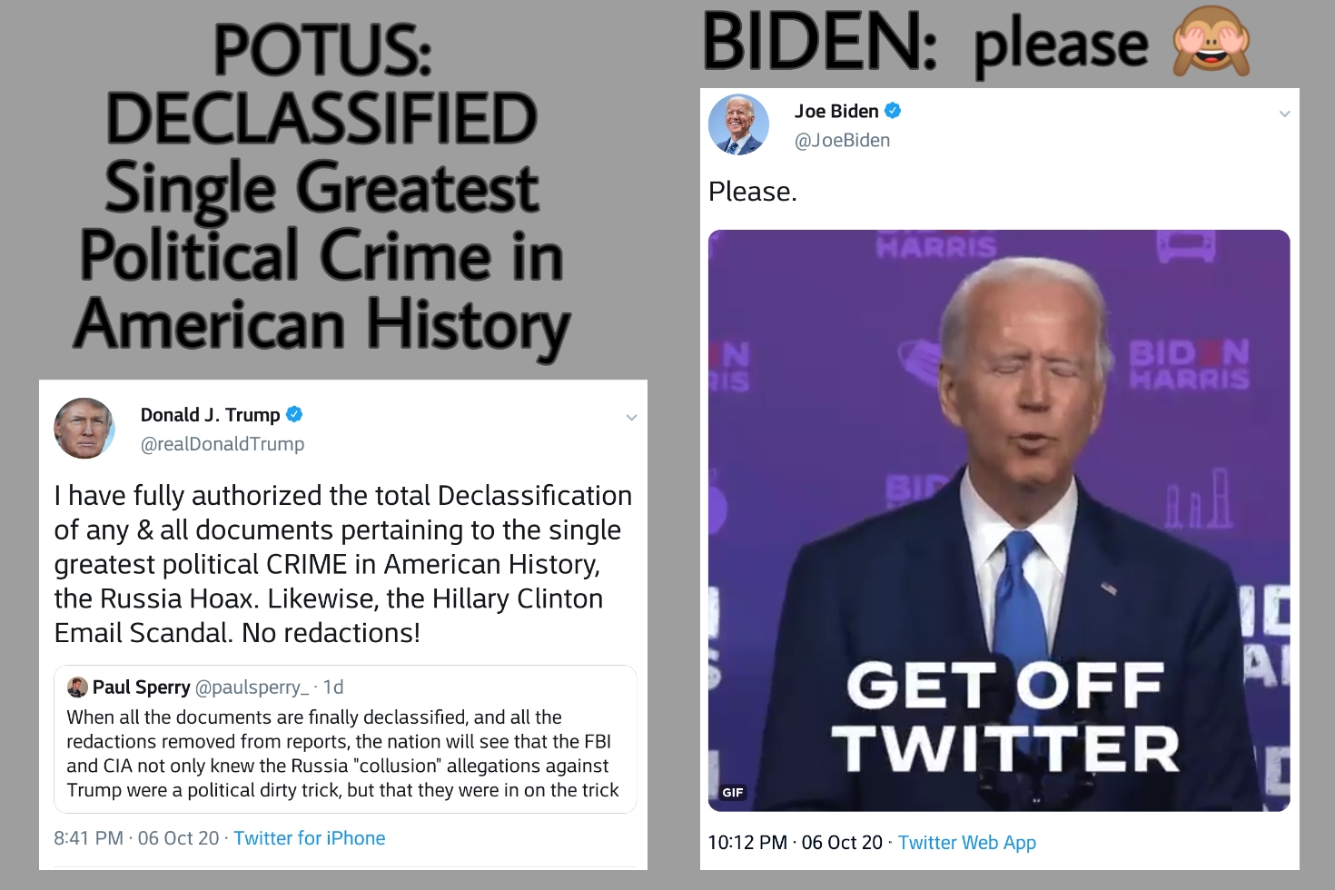This screenshot has height=890, width=1335.
Task: Click the @paulsperry_ handle in quoted tweet
Action: [252, 687]
